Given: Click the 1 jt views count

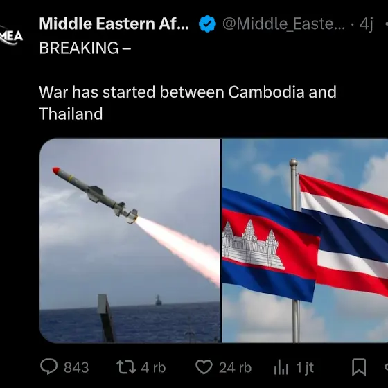Looking at the screenshot, I should tap(305, 368).
